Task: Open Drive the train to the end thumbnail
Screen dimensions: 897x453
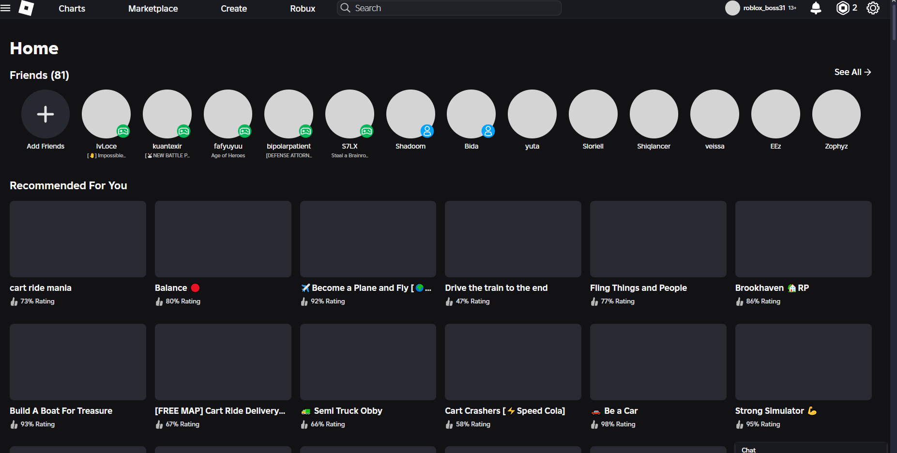Action: pos(513,239)
